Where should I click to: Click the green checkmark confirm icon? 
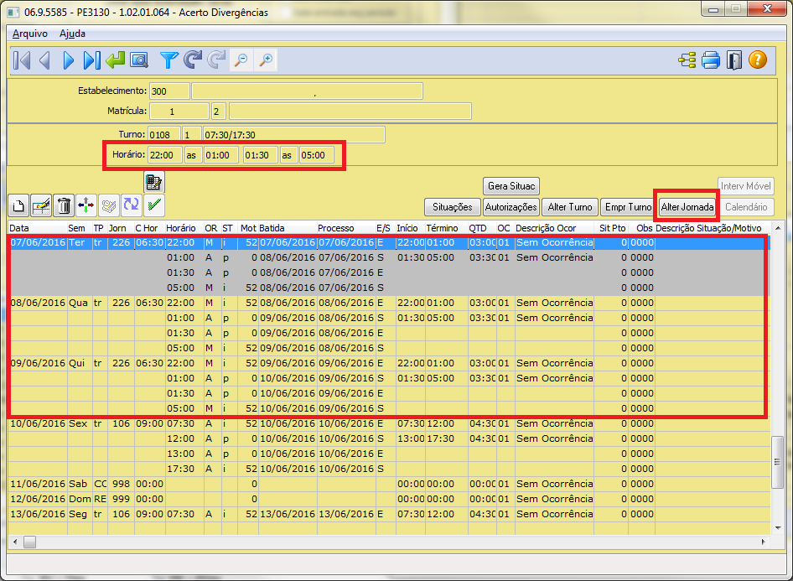[154, 205]
